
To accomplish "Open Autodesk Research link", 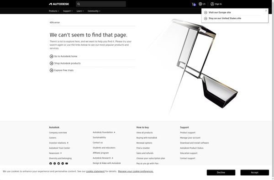I will (103, 158).
